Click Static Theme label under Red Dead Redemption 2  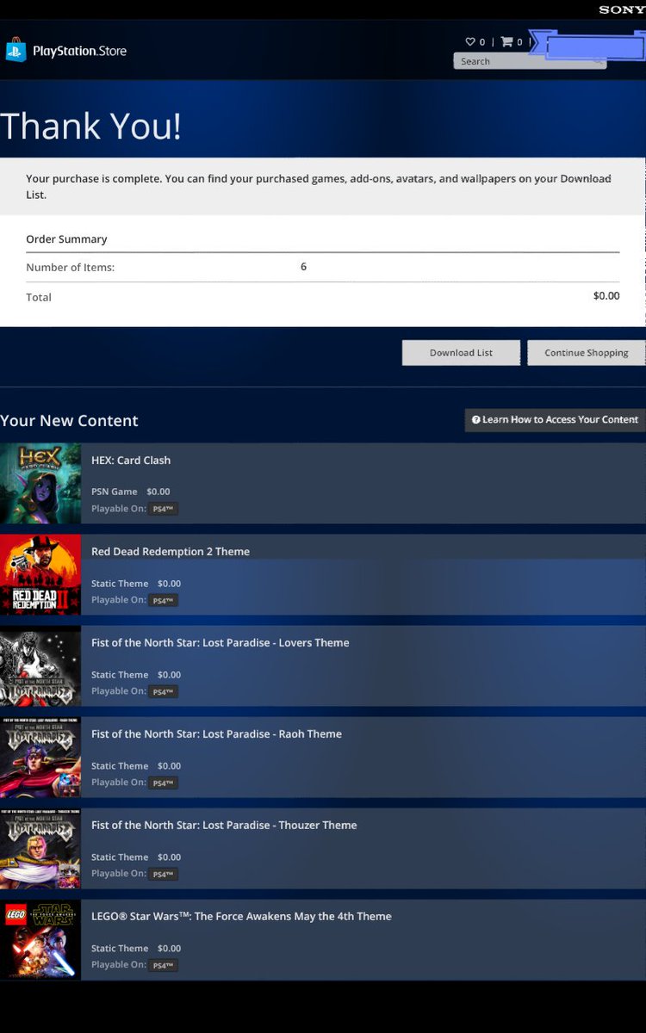120,583
